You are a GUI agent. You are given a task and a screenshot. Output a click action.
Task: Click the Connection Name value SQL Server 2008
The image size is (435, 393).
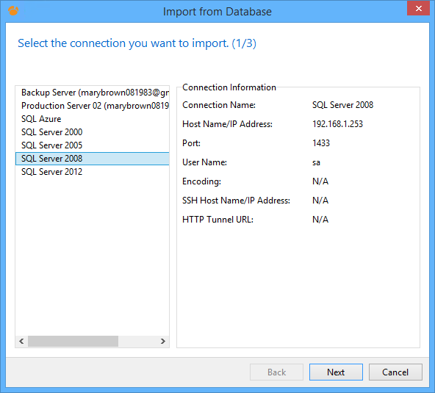click(342, 105)
